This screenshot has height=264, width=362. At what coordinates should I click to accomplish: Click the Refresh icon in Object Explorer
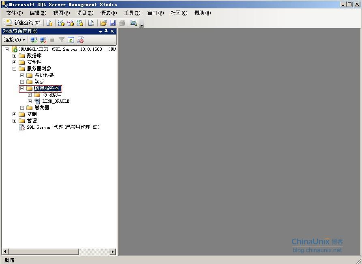click(x=71, y=40)
